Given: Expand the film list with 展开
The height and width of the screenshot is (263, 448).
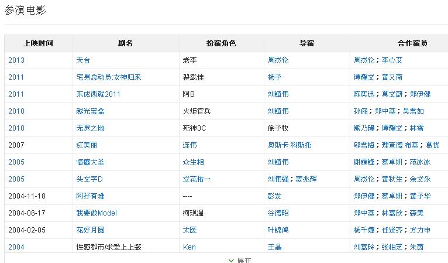Looking at the screenshot, I should tap(240, 260).
